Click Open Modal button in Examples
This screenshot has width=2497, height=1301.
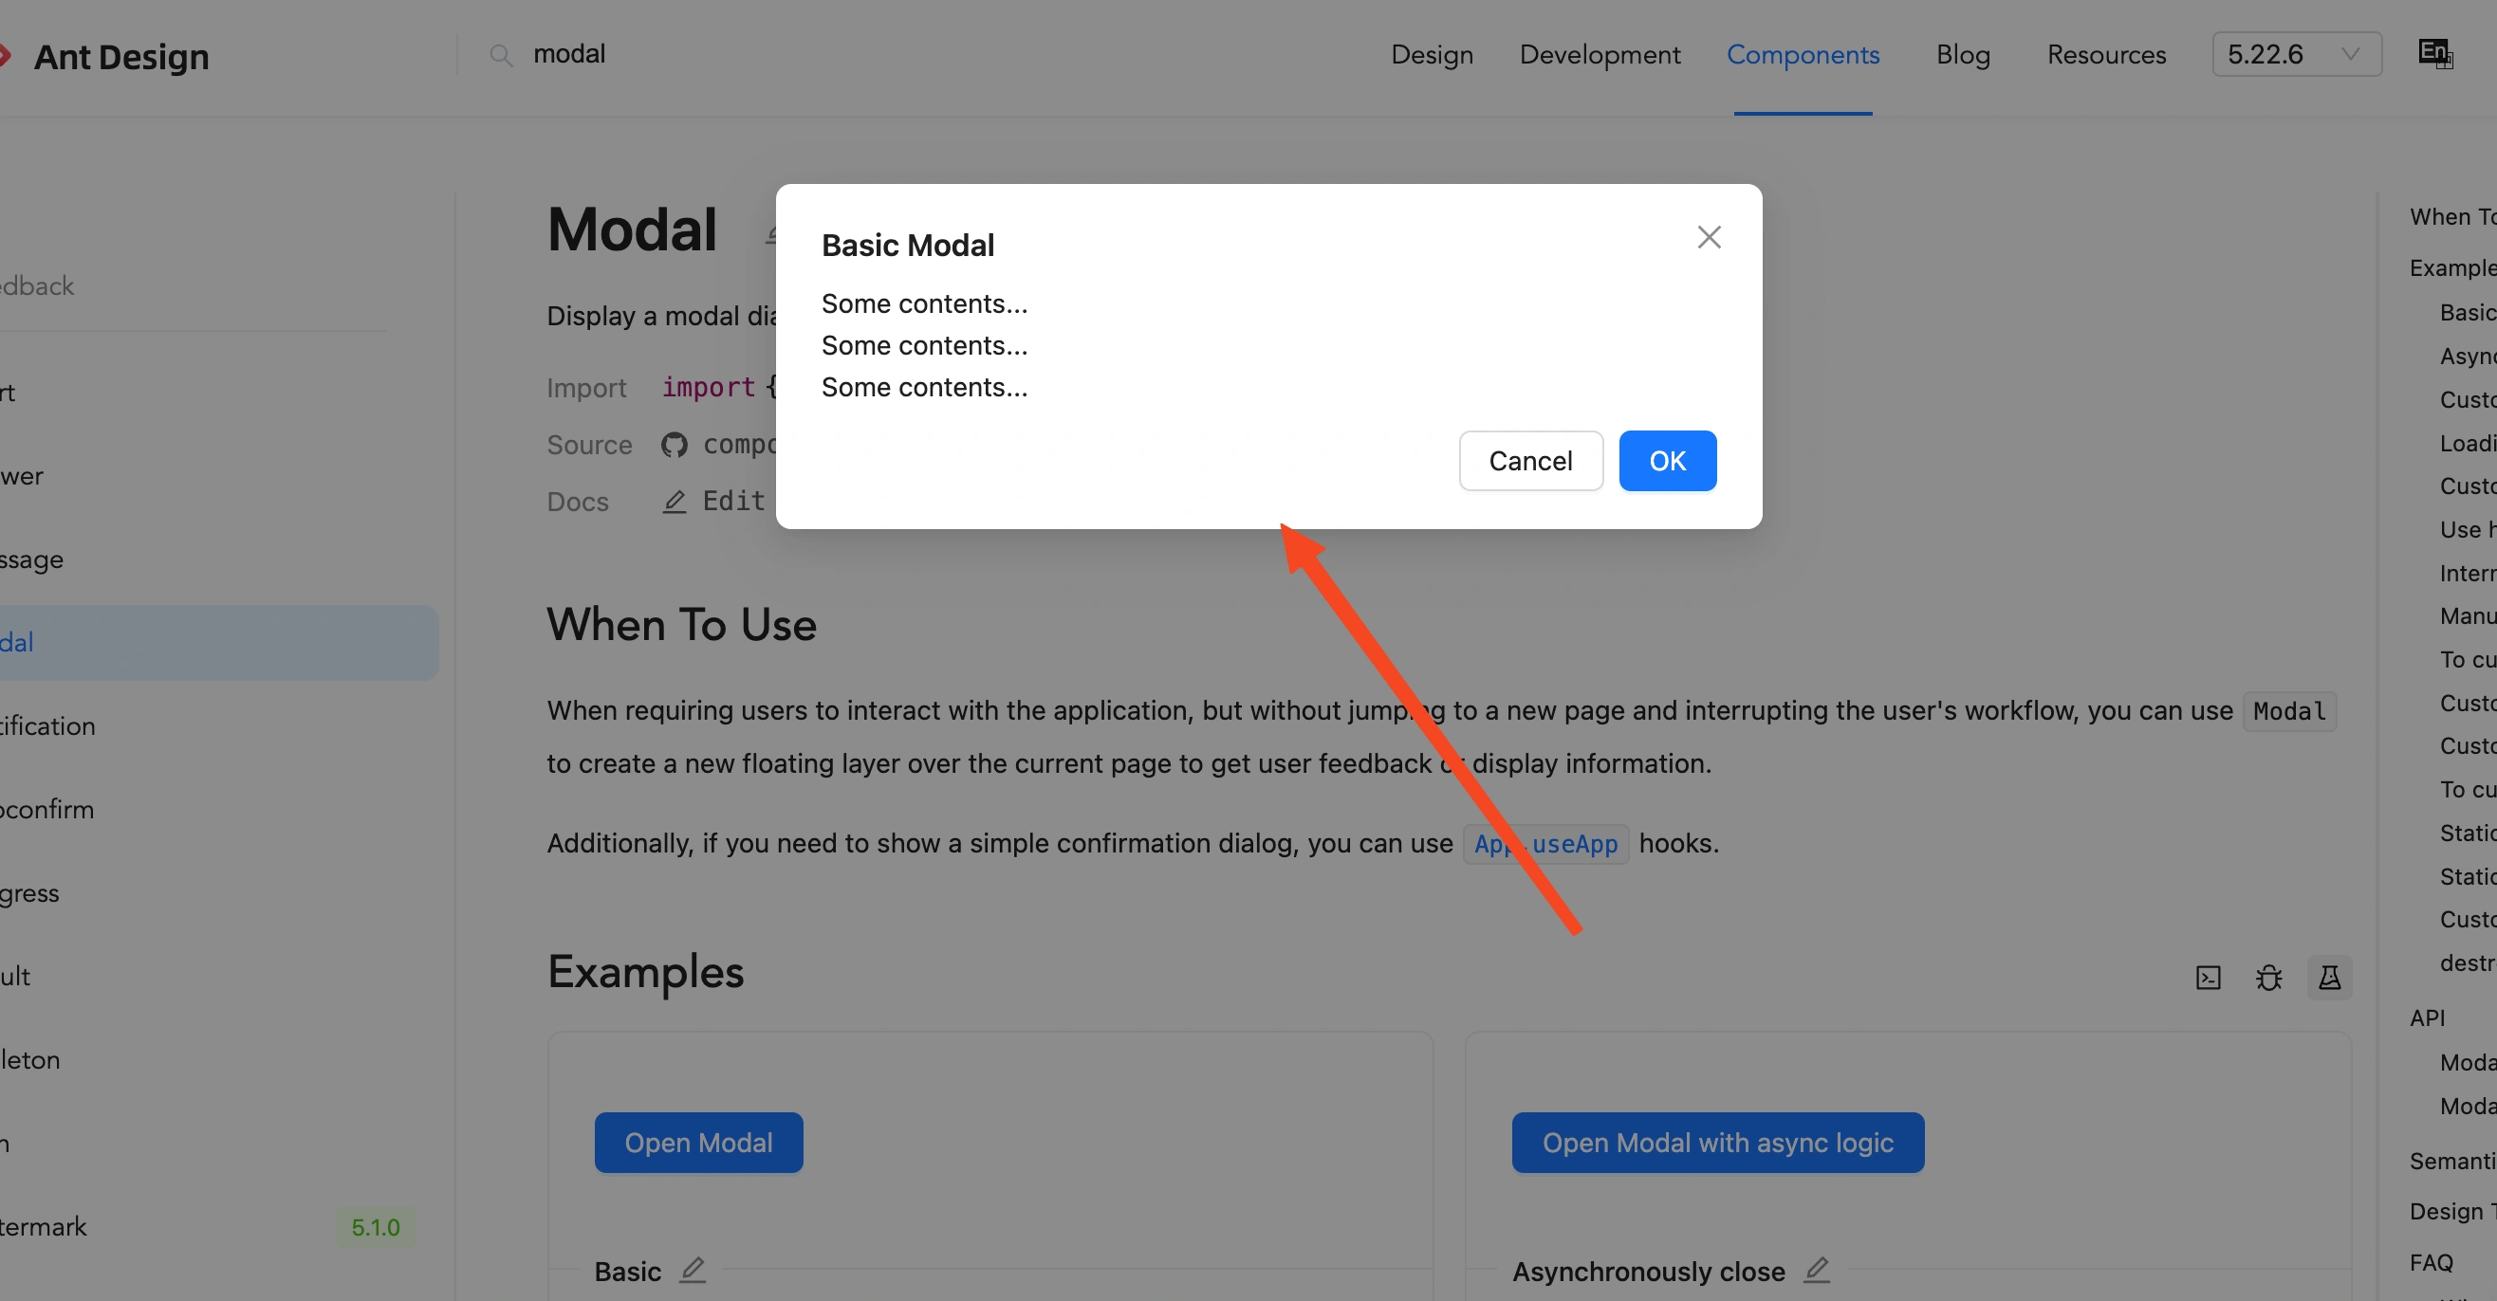point(697,1141)
